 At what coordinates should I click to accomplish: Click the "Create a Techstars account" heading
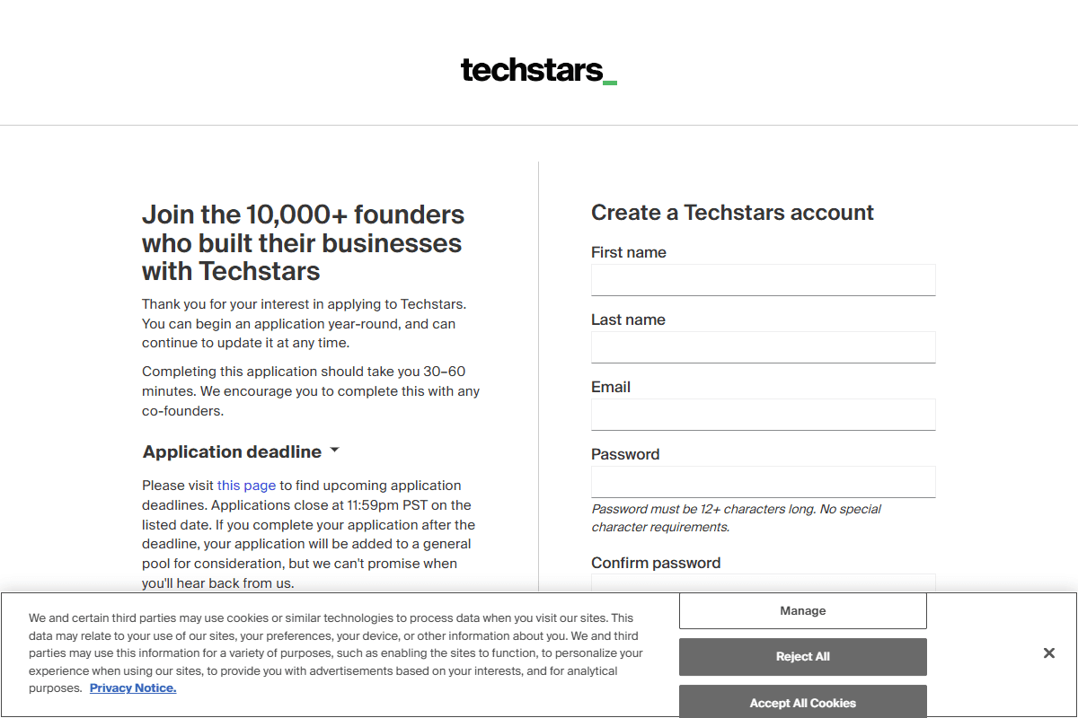(731, 213)
